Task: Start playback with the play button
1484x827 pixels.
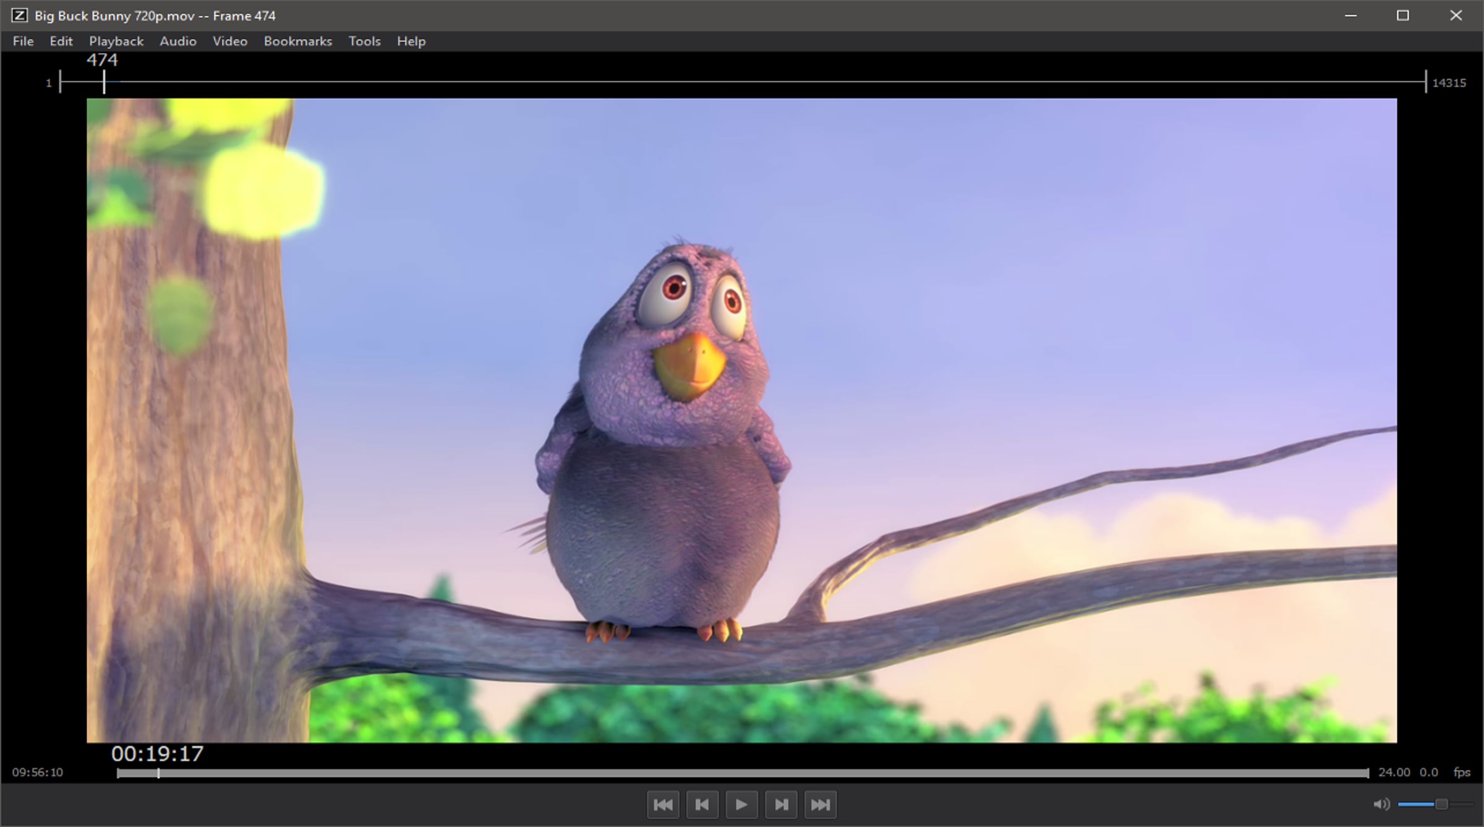Action: click(x=741, y=804)
